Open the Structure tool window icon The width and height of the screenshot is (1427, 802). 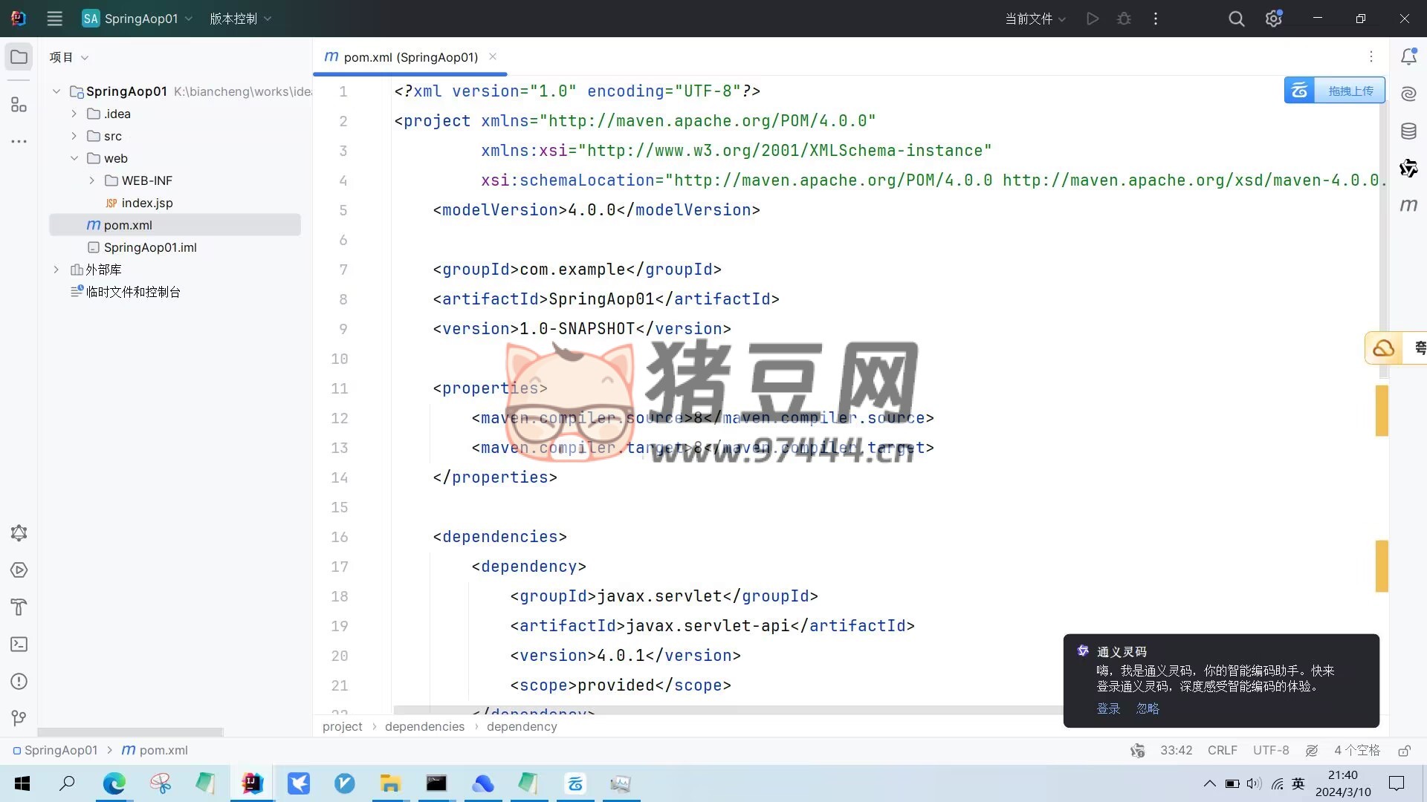click(x=19, y=105)
